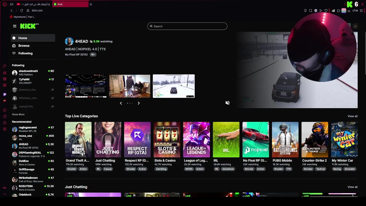Open musa_usa recommended channel
The width and height of the screenshot is (366, 206).
point(33,137)
